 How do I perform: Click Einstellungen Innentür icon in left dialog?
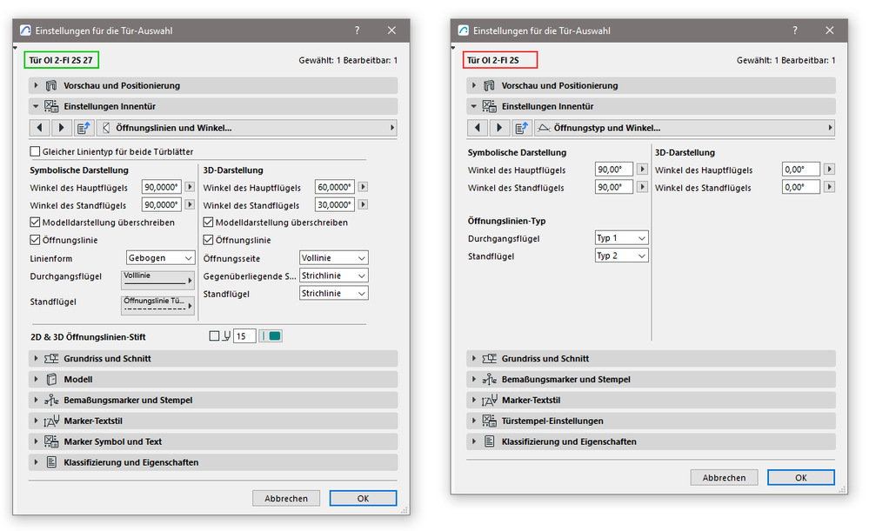51,106
